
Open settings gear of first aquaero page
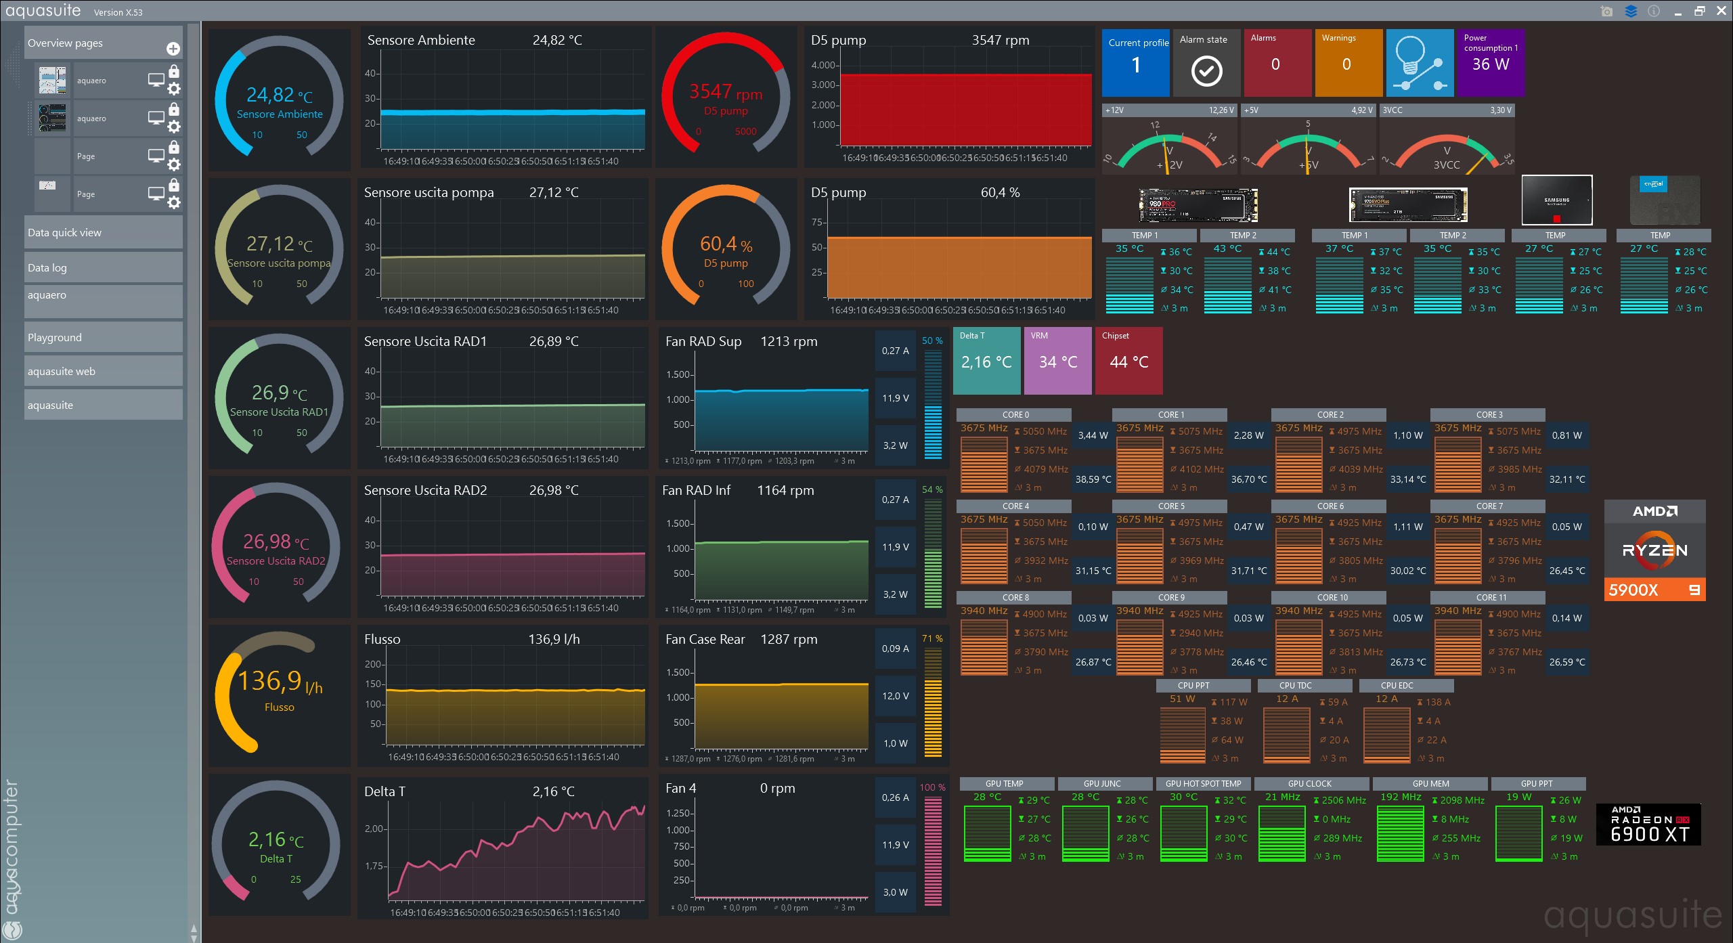pyautogui.click(x=174, y=89)
